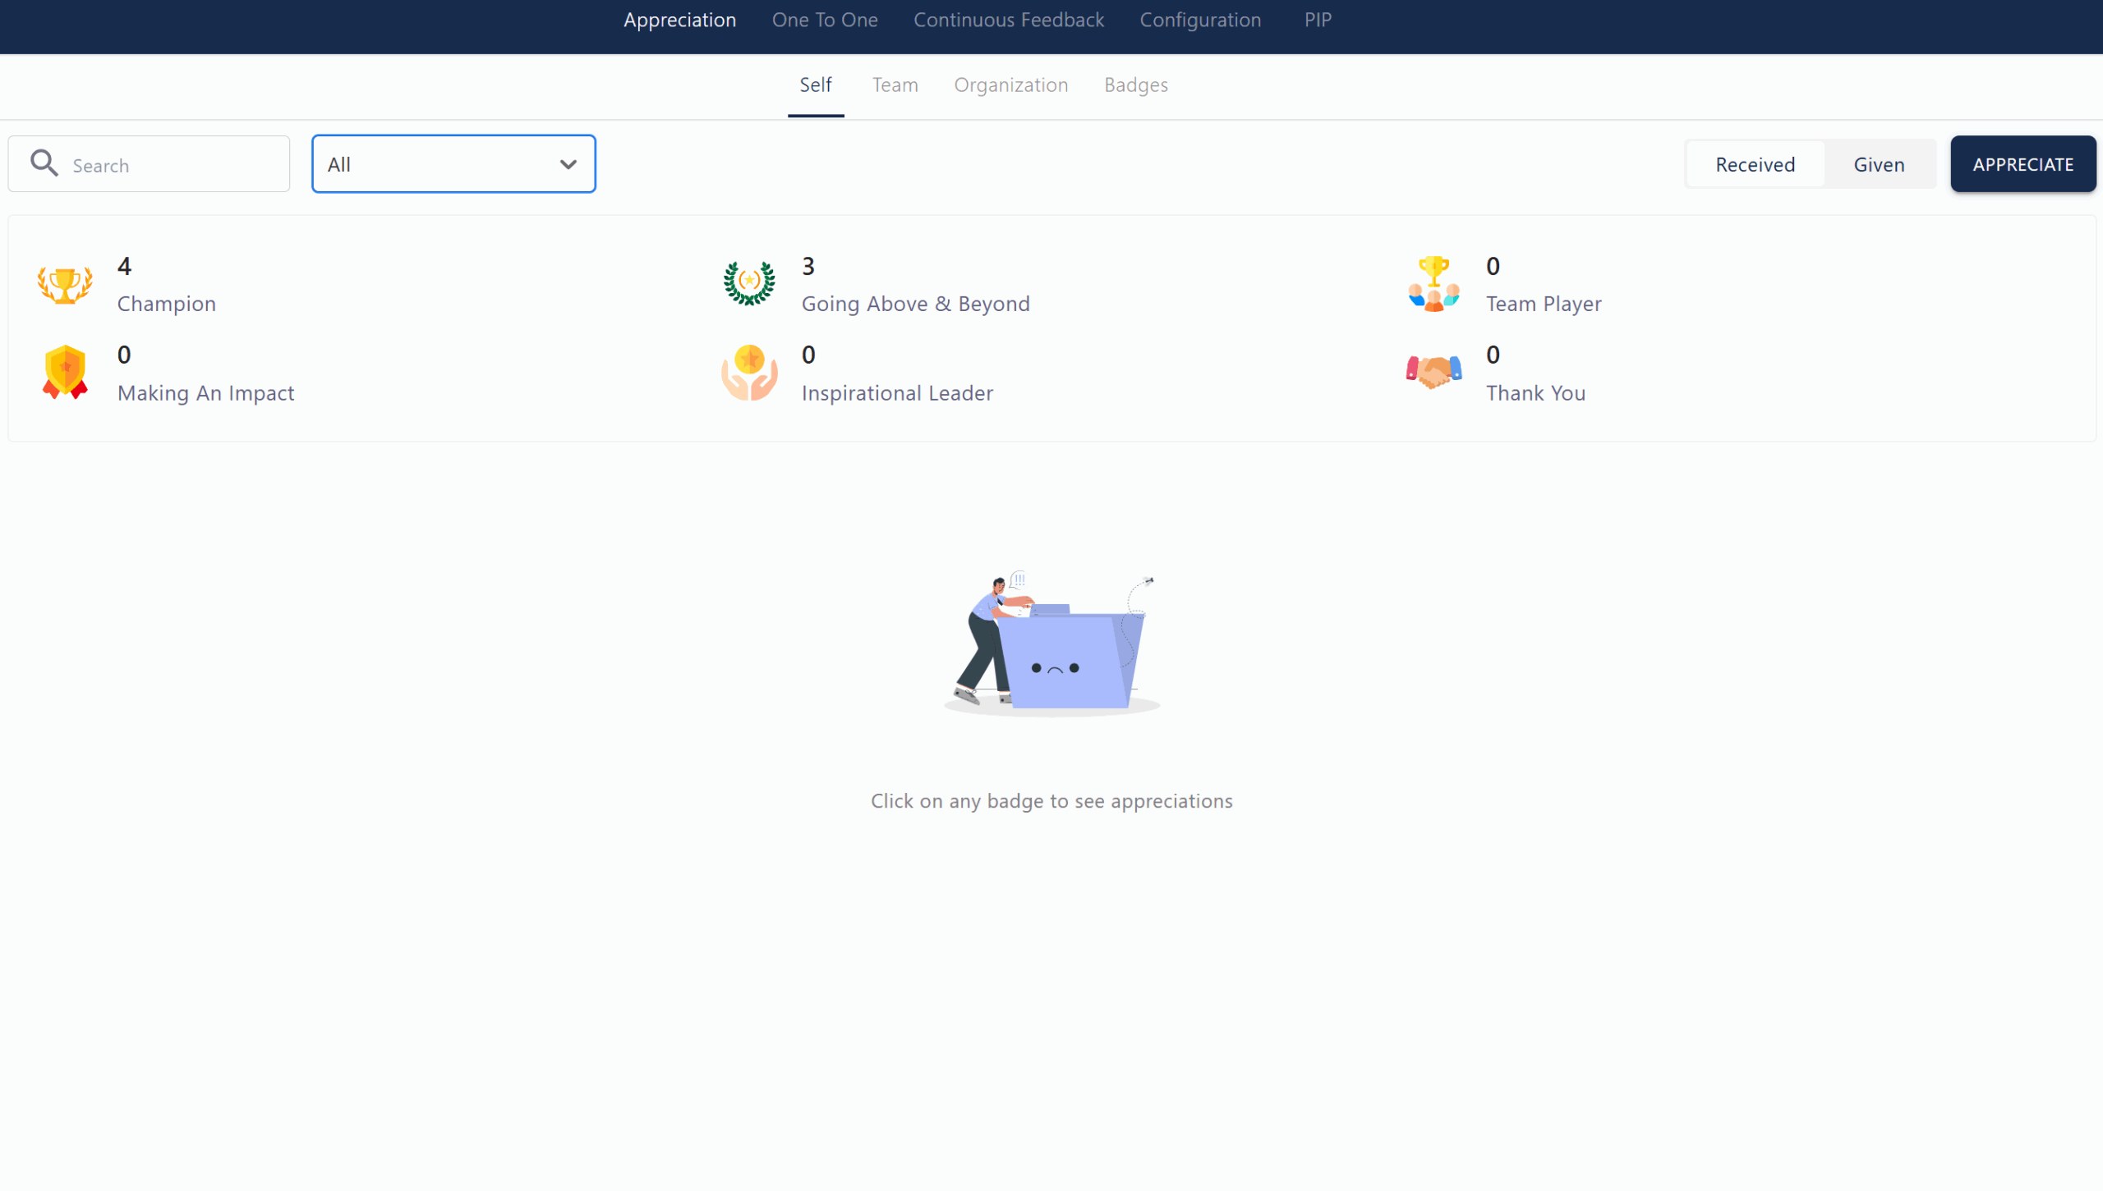Viewport: 2103px width, 1191px height.
Task: Select the Organization tab
Action: pyautogui.click(x=1011, y=85)
